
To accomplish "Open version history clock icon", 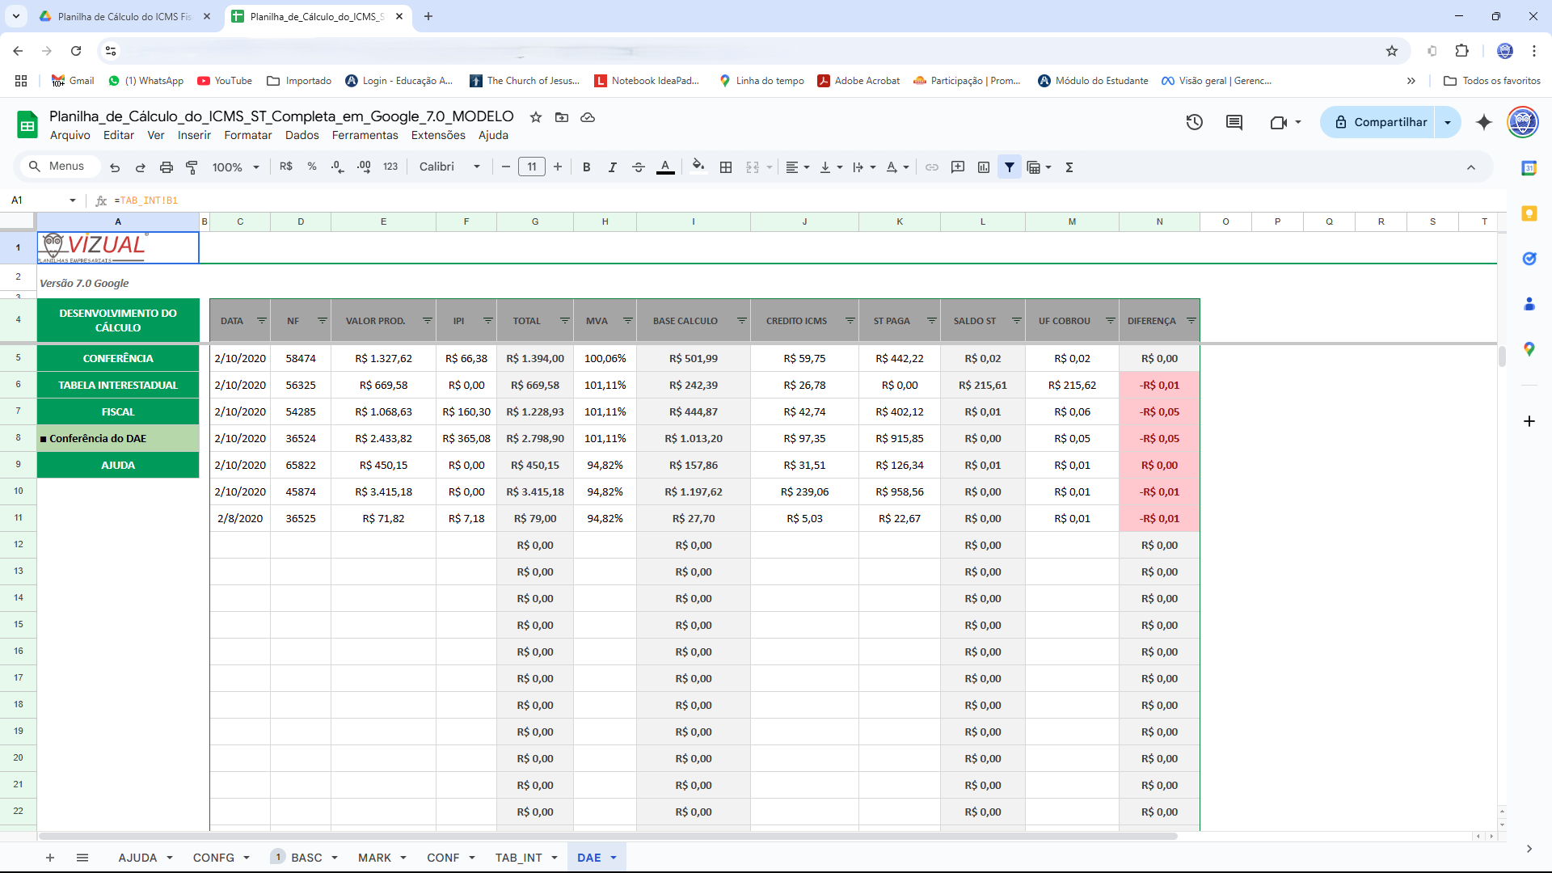I will click(1194, 122).
